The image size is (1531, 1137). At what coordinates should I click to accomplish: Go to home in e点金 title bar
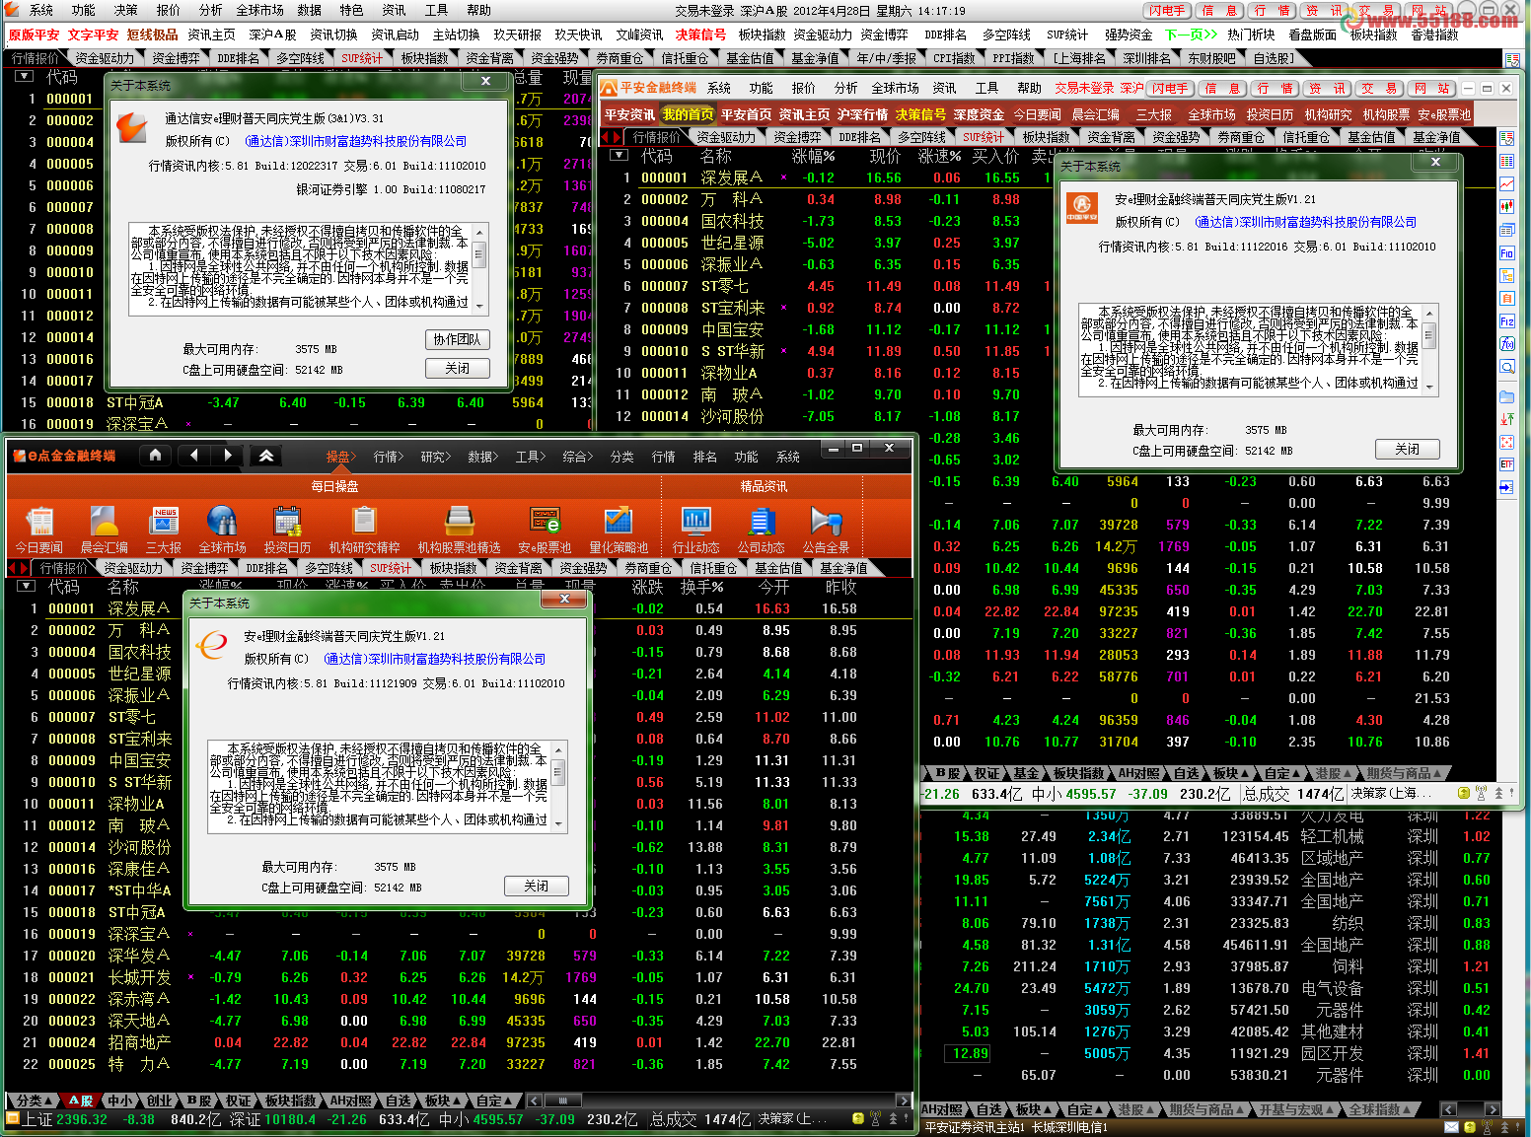coord(155,456)
